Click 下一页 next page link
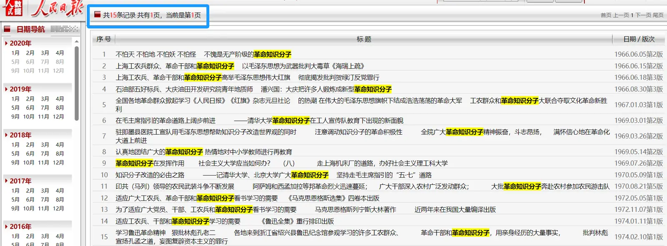Screen dimensions: 667x246 coord(643,15)
